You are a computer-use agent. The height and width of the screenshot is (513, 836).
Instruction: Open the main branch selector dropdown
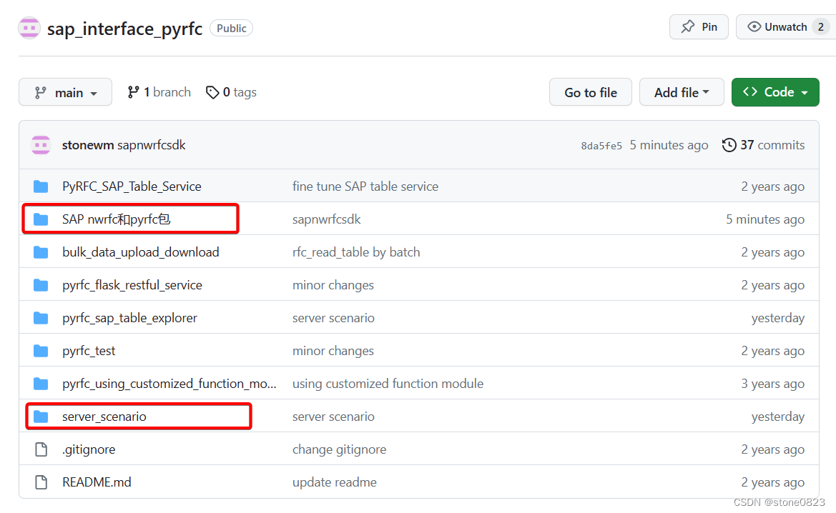pos(66,92)
